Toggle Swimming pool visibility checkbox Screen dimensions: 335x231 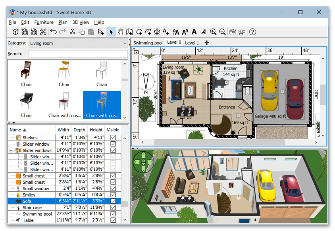[x=113, y=214]
